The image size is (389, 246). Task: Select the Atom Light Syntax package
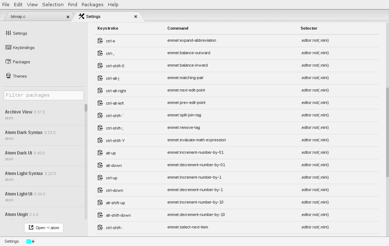42,176
